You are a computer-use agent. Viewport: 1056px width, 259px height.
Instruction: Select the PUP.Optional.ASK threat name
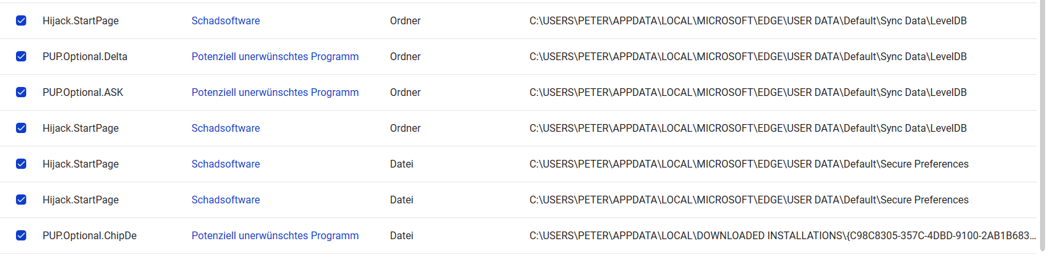coord(83,92)
